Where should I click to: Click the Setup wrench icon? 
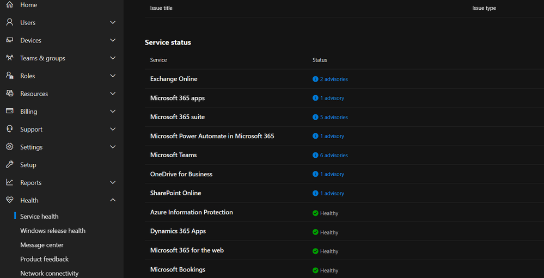(x=10, y=165)
